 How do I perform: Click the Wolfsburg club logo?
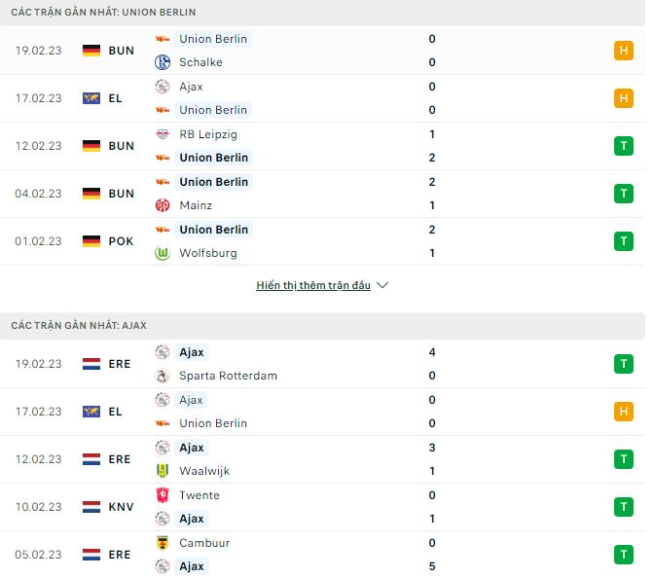tap(163, 253)
